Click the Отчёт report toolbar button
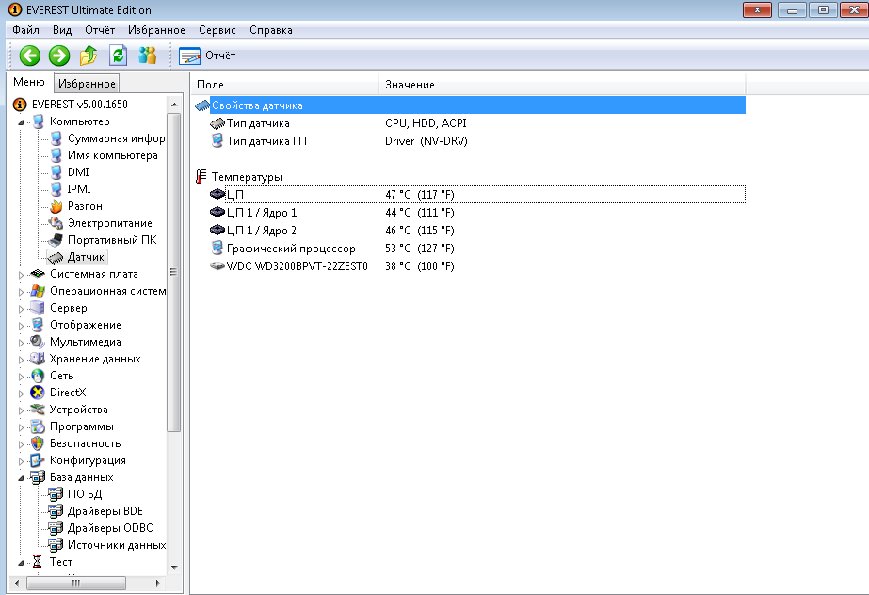The height and width of the screenshot is (595, 869). [207, 56]
